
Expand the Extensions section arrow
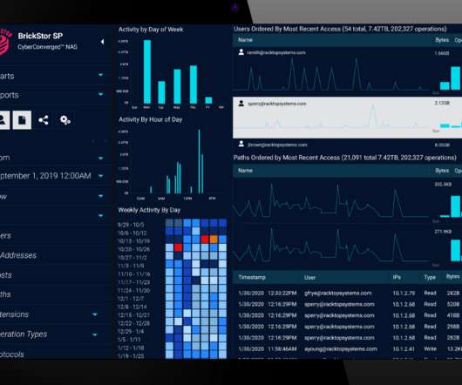click(95, 314)
